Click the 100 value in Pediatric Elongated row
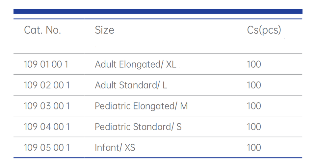316x165 pixels. [x=254, y=106]
